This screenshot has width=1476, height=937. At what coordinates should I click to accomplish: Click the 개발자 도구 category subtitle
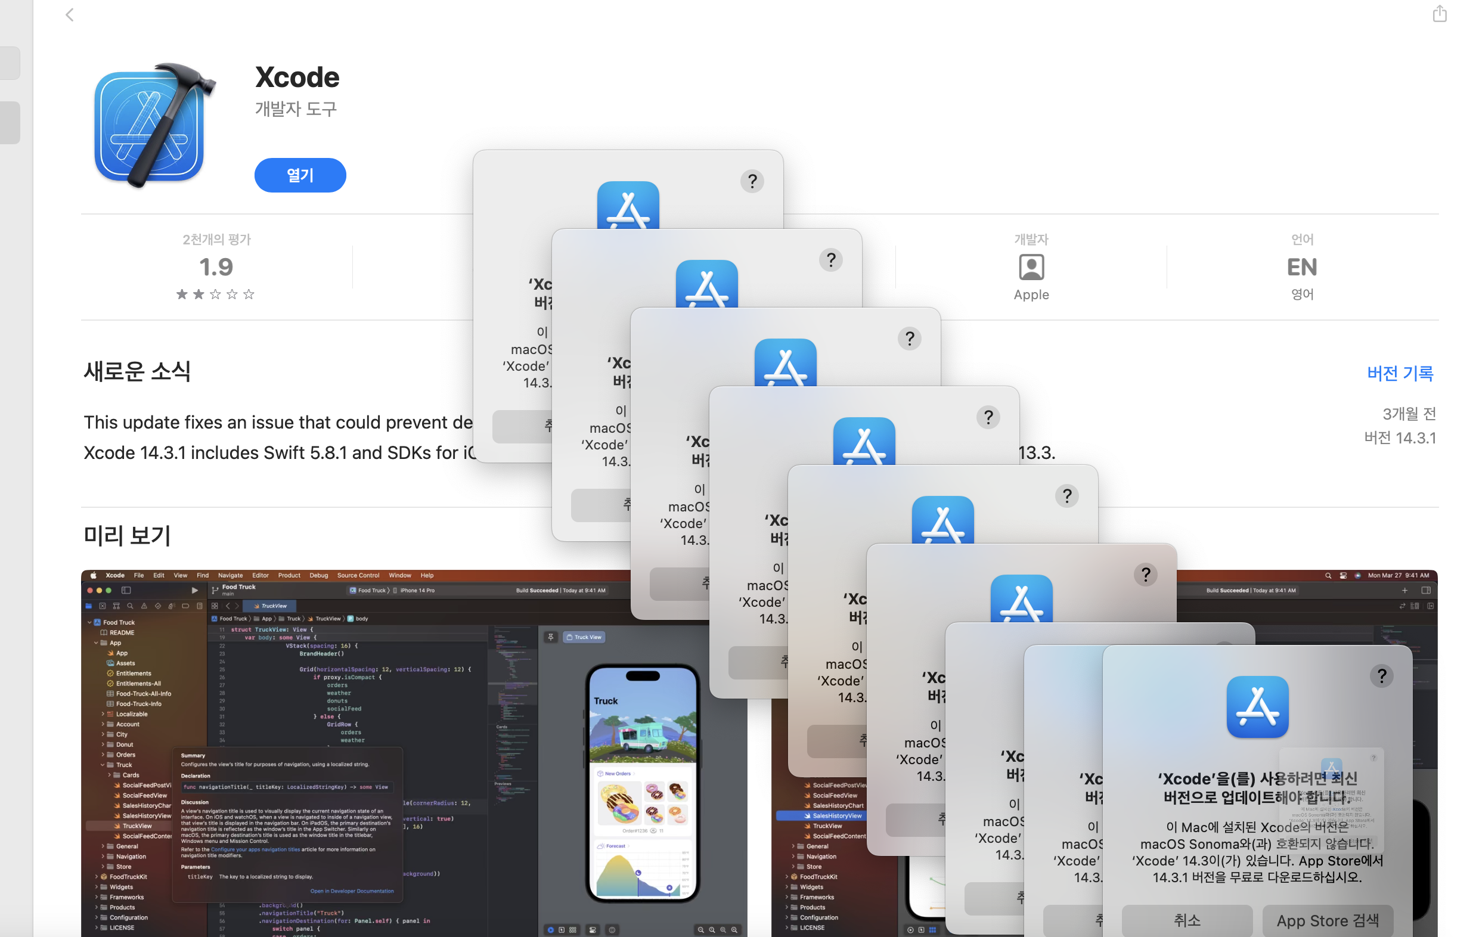[296, 109]
